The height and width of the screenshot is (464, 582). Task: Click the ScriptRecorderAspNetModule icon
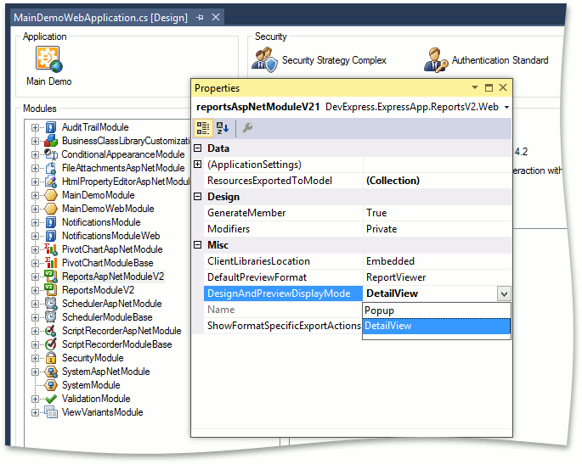51,331
